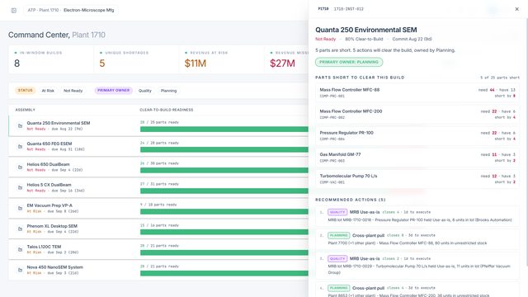Open the Mass Flow Controller MFC-88 part
Image resolution: width=528 pixels, height=297 pixels.
pos(417,92)
